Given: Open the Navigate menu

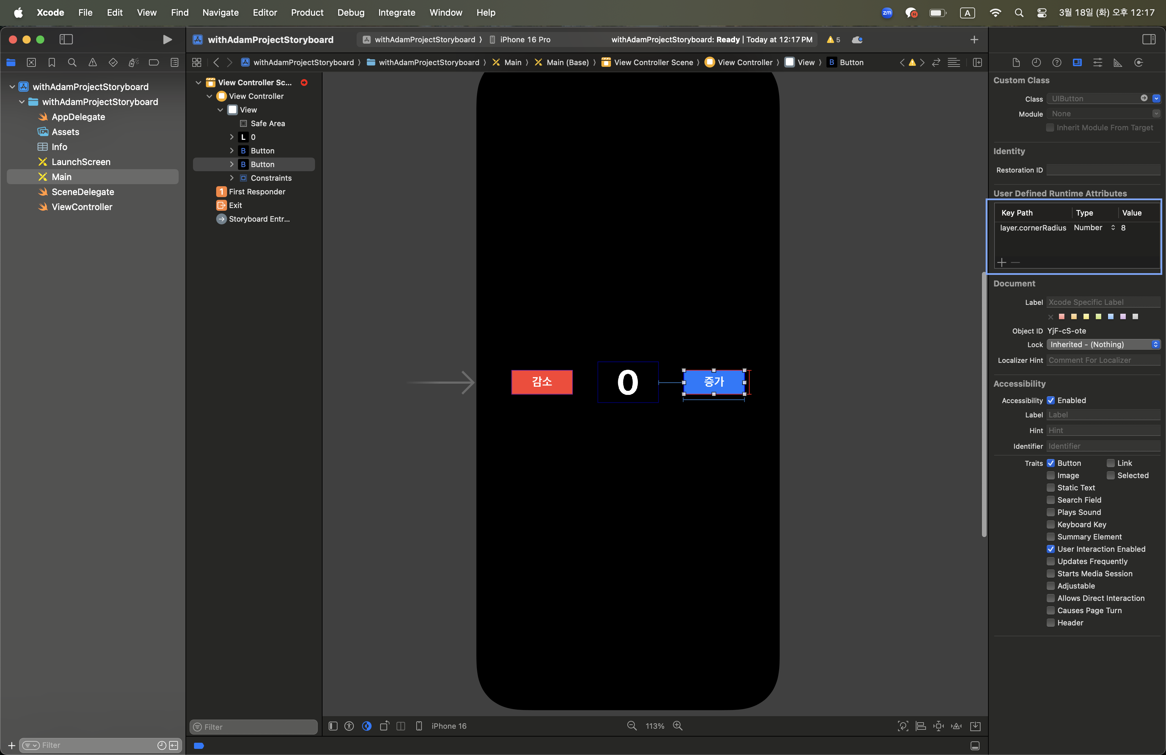Looking at the screenshot, I should [221, 13].
